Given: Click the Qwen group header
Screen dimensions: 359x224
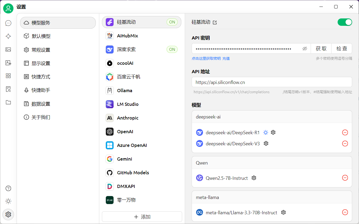Looking at the screenshot, I should (272, 163).
